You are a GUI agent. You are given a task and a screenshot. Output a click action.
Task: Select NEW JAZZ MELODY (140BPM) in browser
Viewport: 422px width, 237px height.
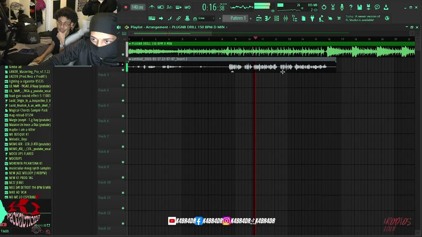(26, 173)
